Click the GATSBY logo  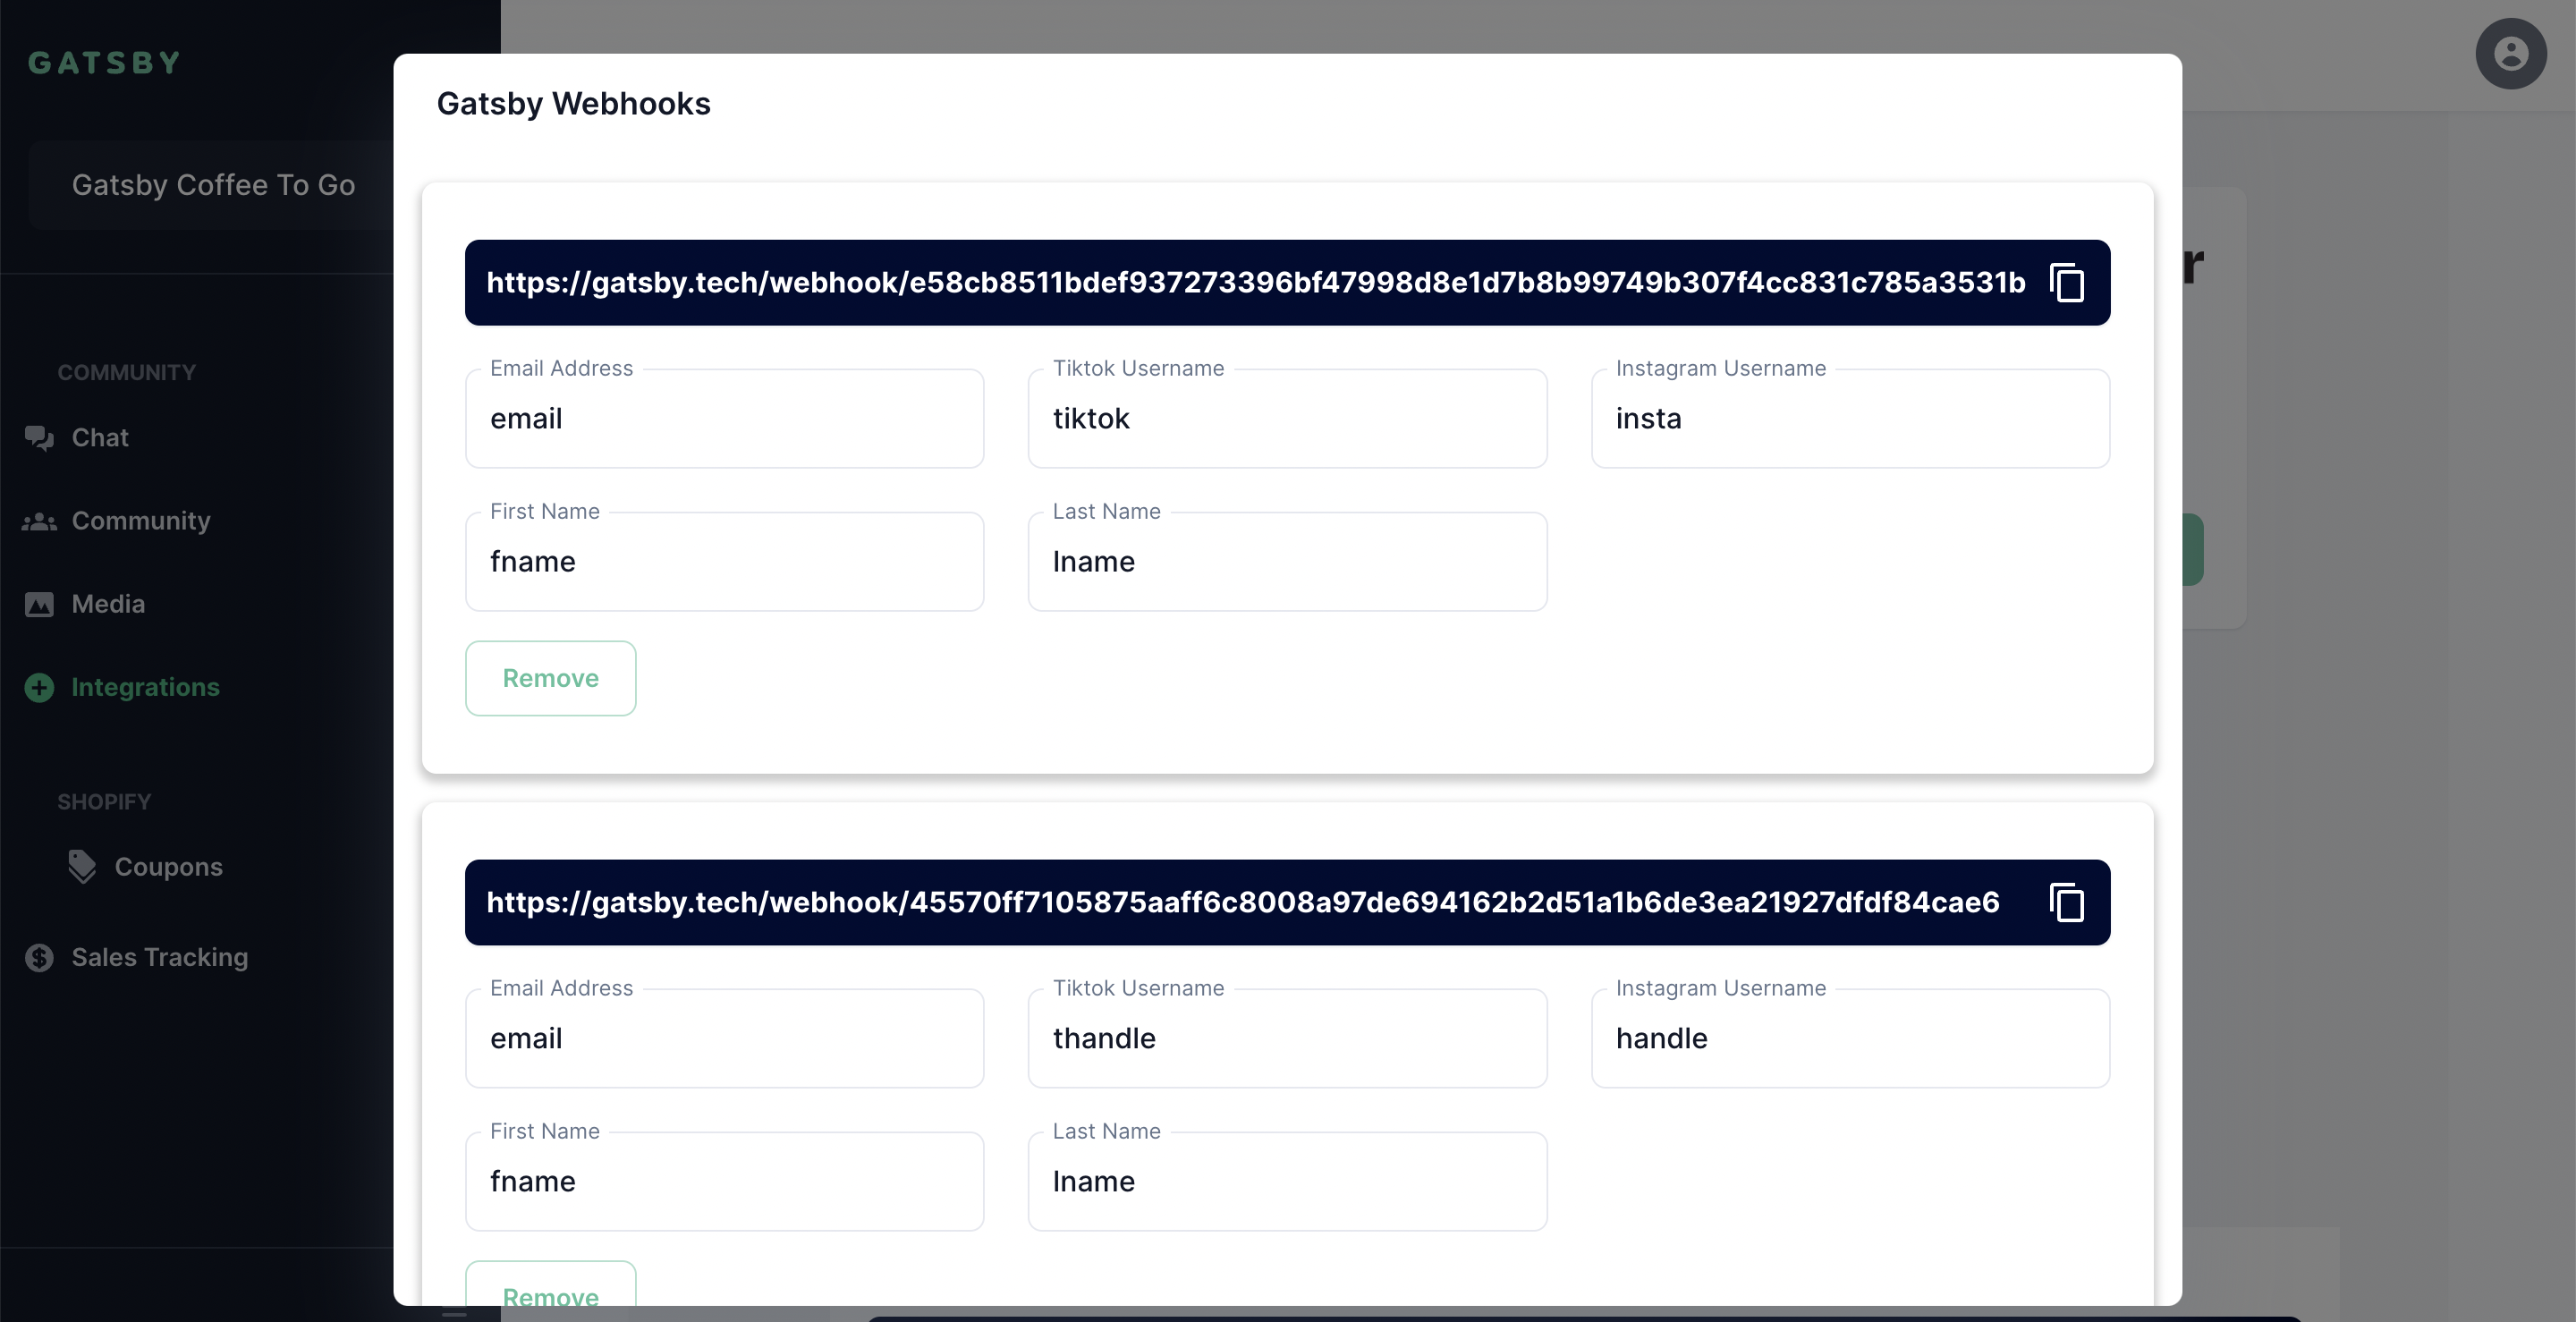point(104,63)
